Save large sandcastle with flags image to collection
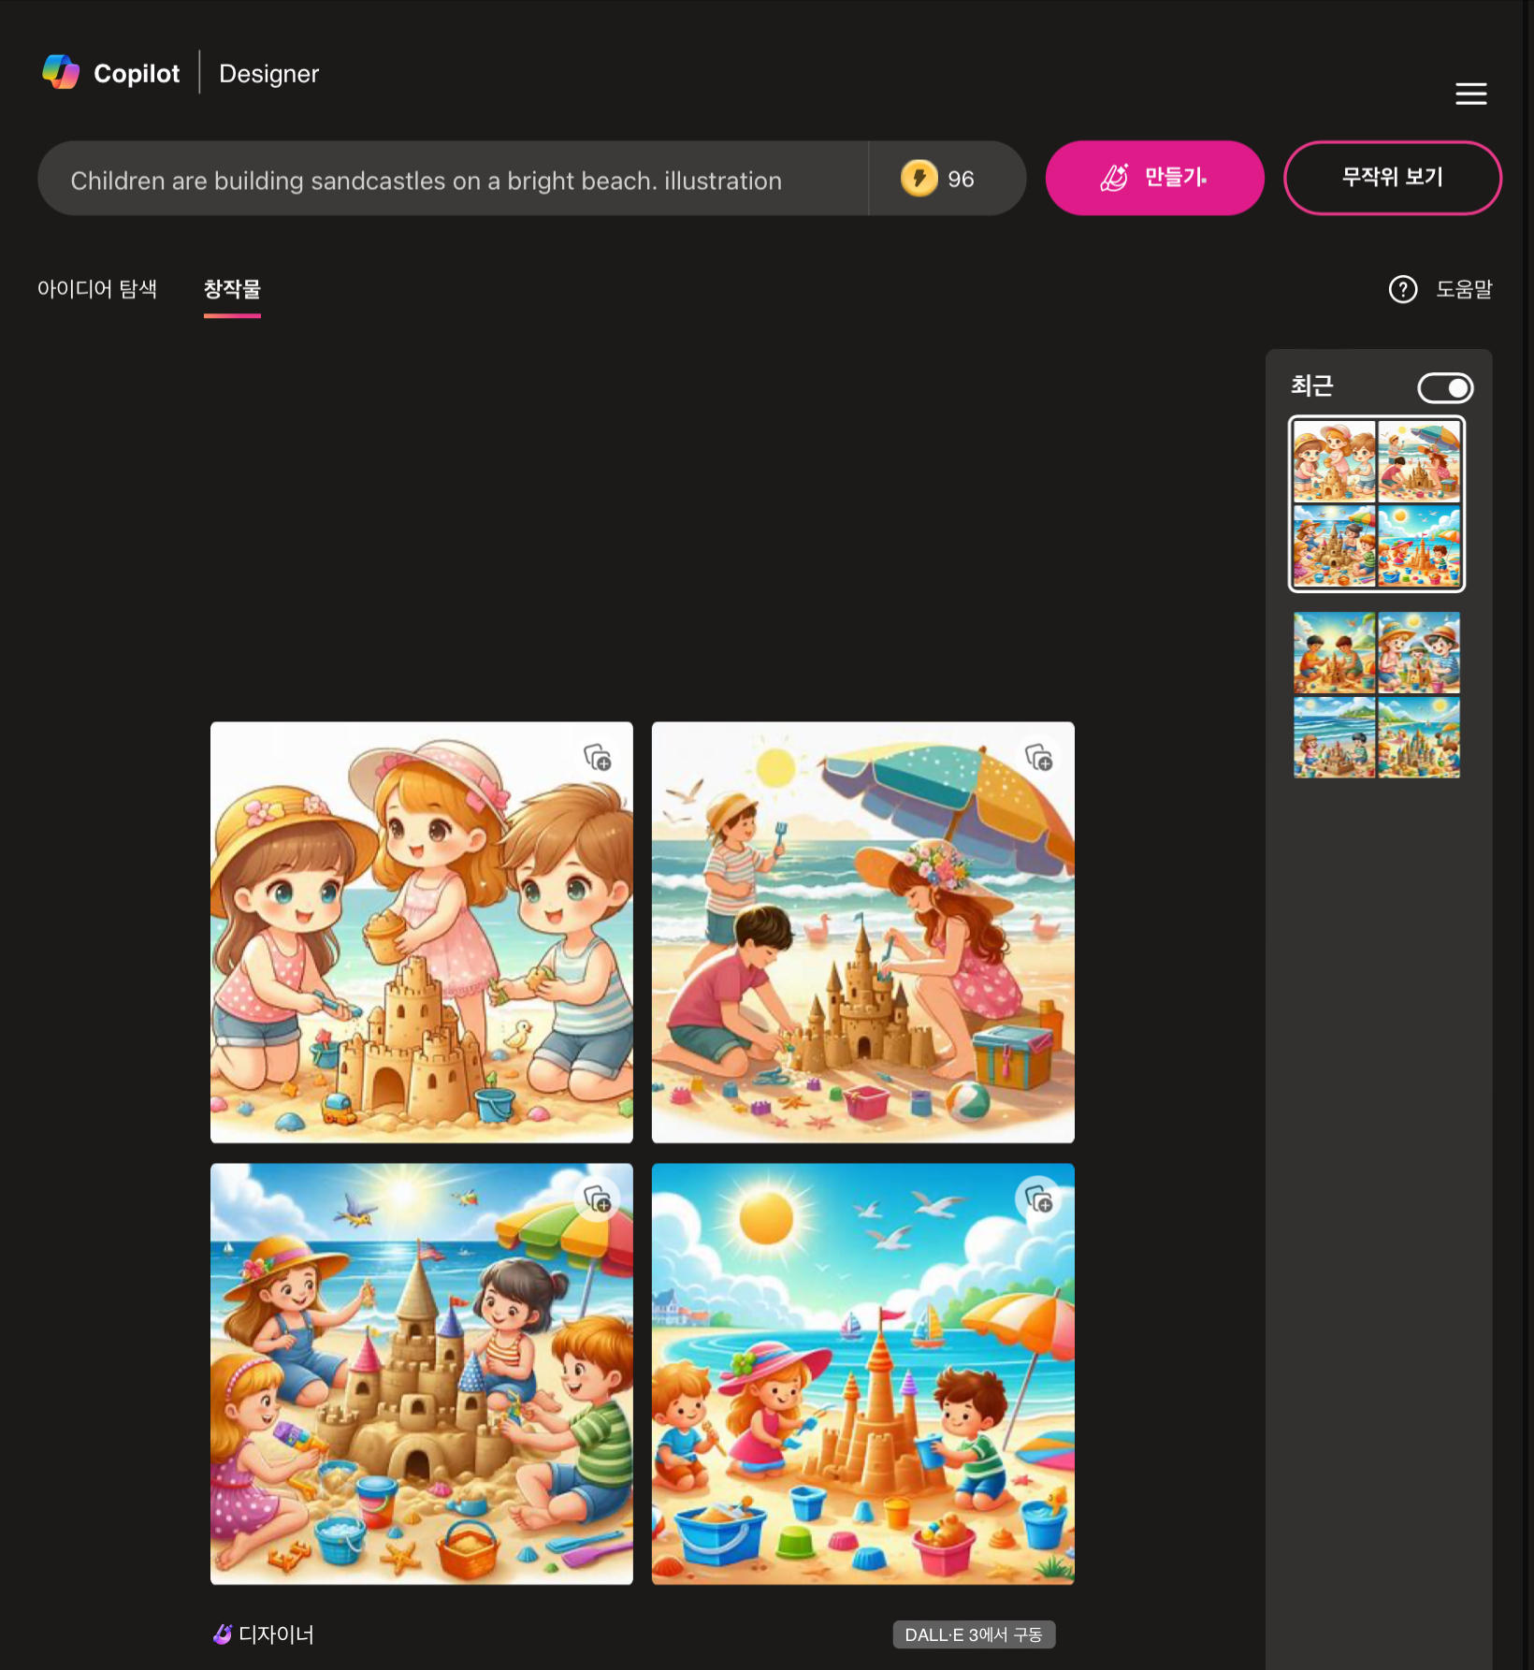 [598, 1199]
